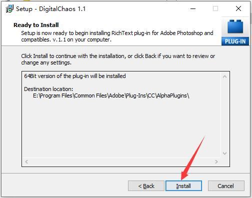Viewport: 252px width, 198px height.
Task: Go back with the Back button
Action: click(146, 185)
